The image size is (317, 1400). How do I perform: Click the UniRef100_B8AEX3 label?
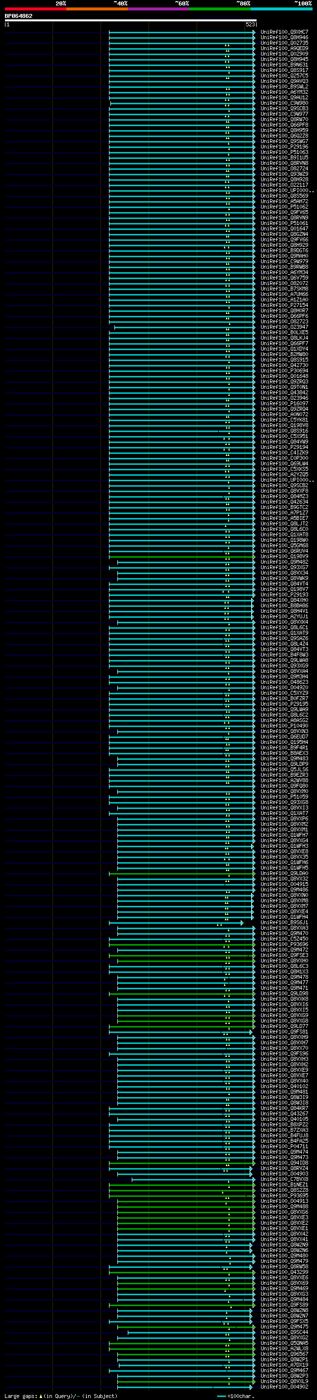pos(284,753)
